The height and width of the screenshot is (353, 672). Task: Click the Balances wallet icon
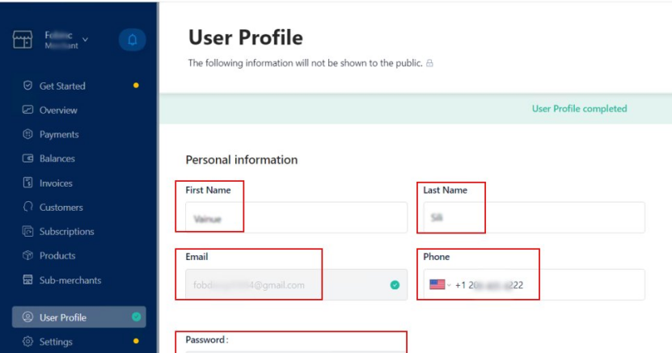tap(27, 158)
